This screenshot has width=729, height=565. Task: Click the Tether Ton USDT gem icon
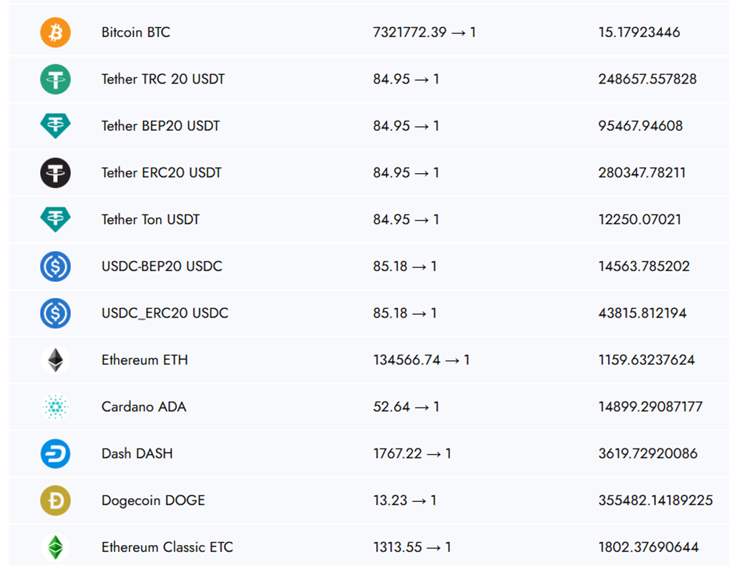(55, 220)
